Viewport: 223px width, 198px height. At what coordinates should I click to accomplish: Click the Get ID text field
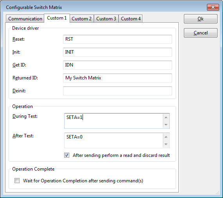[117, 65]
